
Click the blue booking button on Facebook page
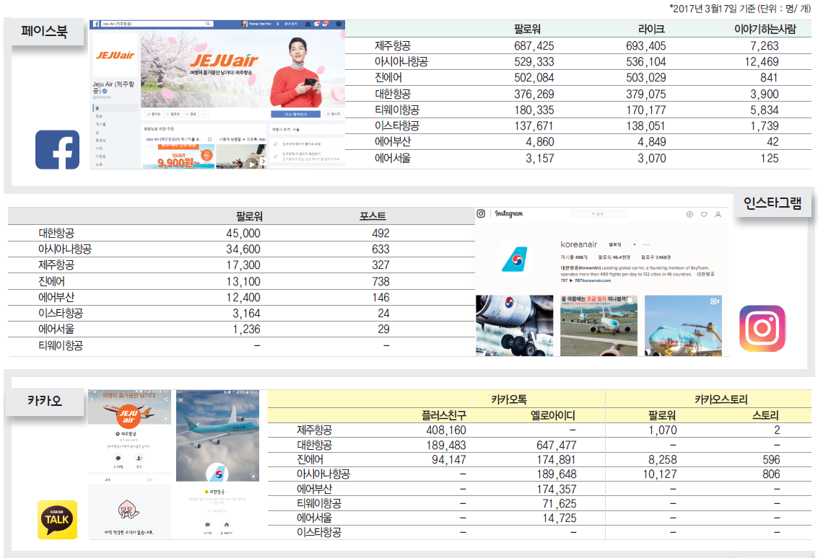296,114
